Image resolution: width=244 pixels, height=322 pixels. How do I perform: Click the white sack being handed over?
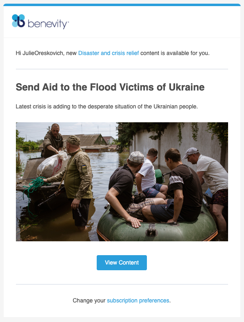point(52,164)
